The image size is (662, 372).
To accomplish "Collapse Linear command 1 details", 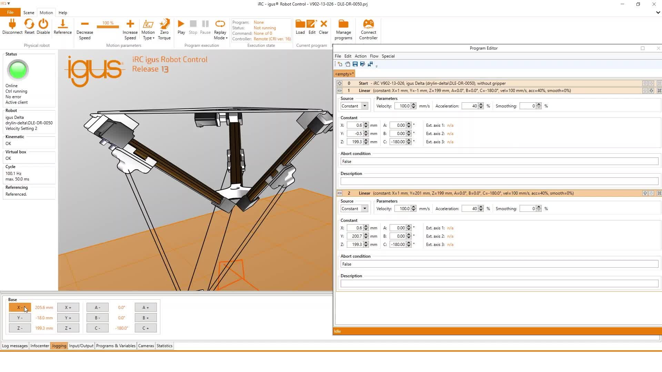I will coord(340,91).
